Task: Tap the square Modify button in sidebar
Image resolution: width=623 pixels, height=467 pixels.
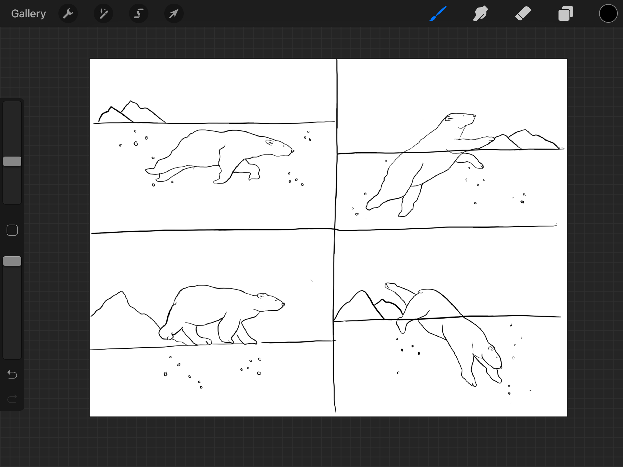Action: [x=12, y=230]
